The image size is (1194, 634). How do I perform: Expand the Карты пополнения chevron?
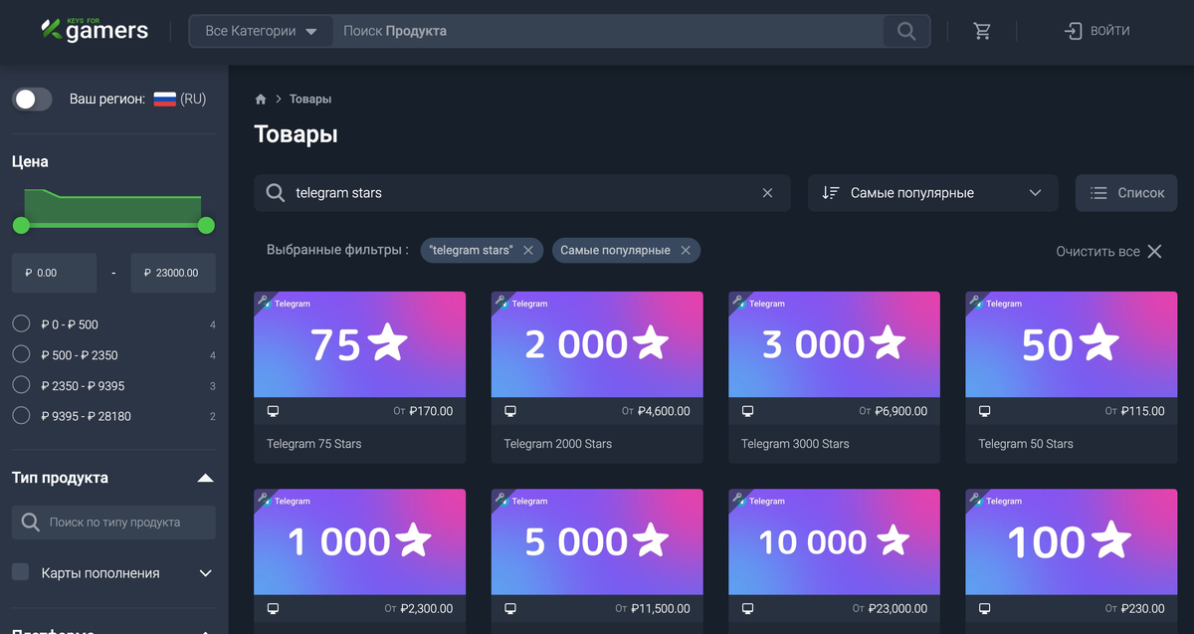pos(206,573)
